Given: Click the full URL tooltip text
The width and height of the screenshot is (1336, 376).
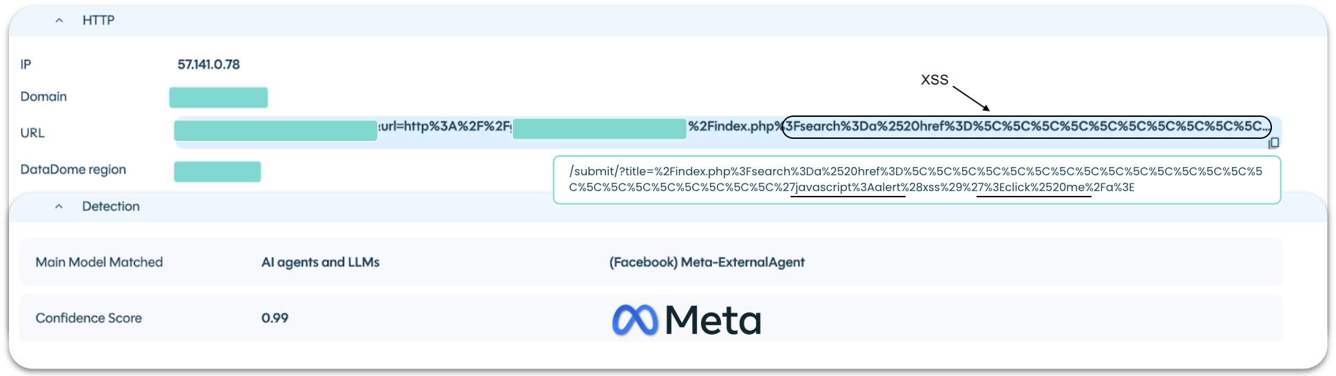Looking at the screenshot, I should 917,179.
